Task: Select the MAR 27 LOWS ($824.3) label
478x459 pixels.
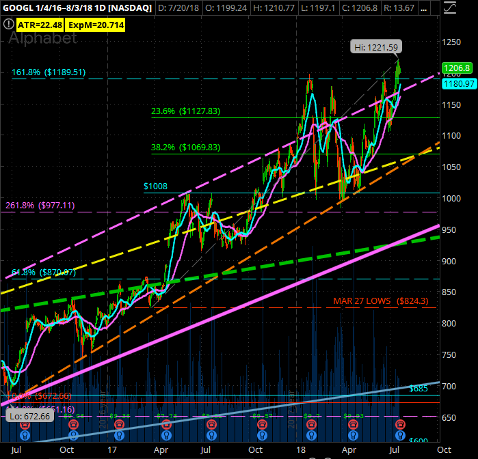Action: 381,301
